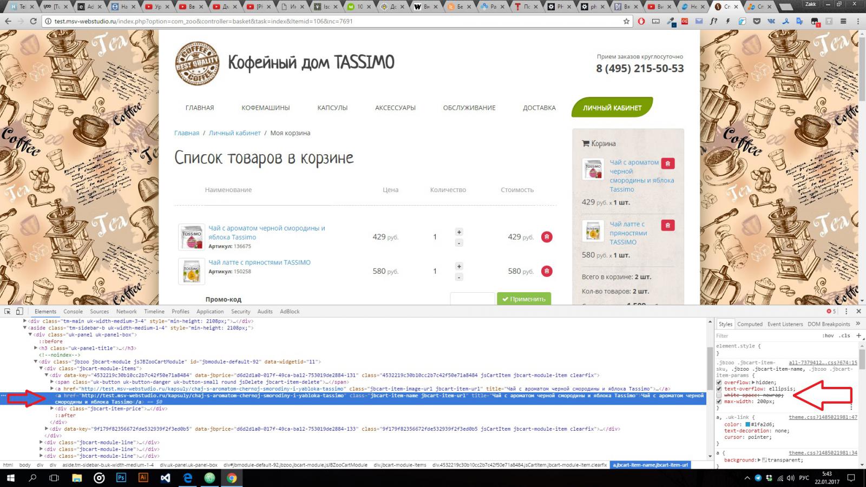Screen dimensions: 866x487
Task: Click the #1fa2d6 color swatch
Action: (748, 425)
